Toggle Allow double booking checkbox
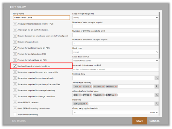 point(15,114)
